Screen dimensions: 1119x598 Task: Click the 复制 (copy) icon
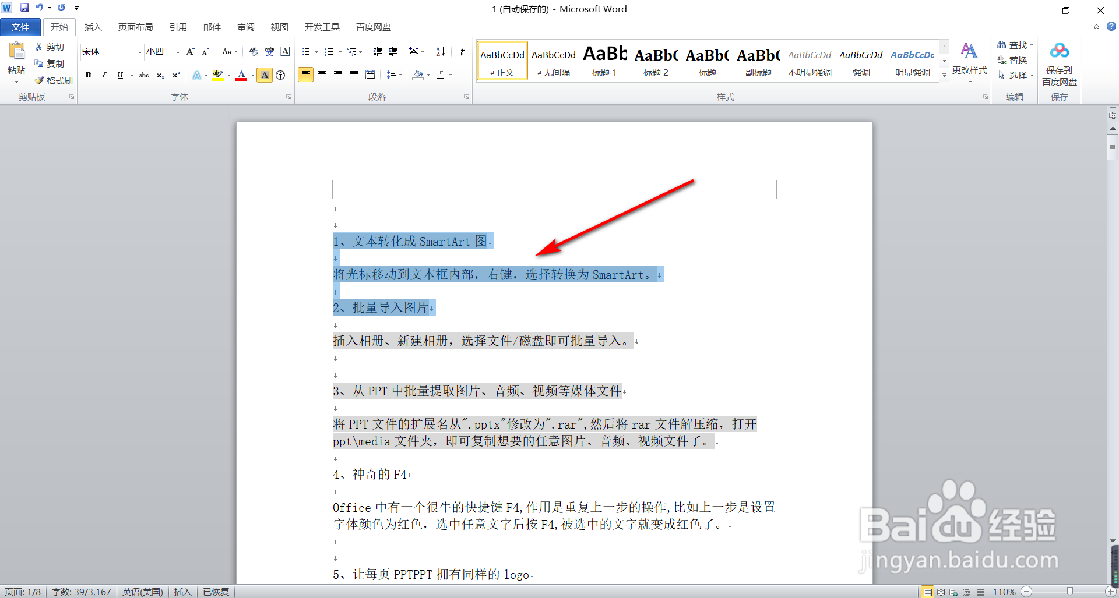pyautogui.click(x=39, y=63)
